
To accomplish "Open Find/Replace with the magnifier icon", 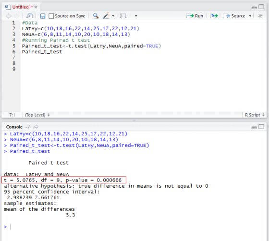I will pos(96,16).
